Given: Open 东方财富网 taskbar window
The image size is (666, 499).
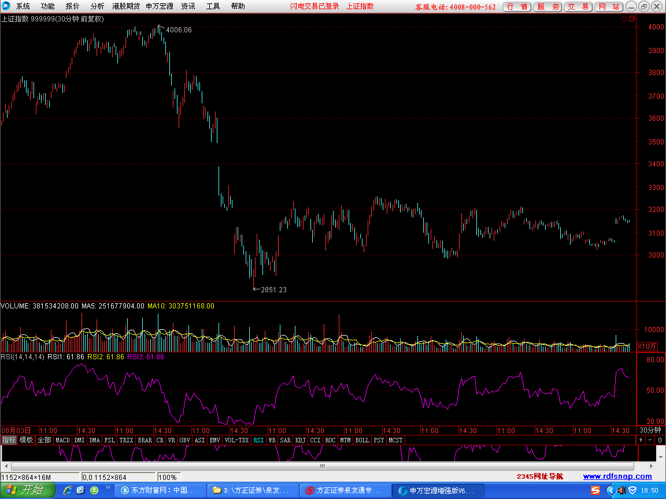Looking at the screenshot, I should click(x=160, y=490).
